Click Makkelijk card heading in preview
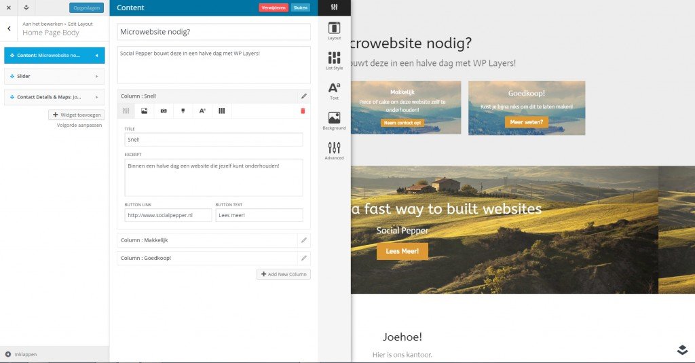Viewport: 695px width, 363px height. point(402,92)
